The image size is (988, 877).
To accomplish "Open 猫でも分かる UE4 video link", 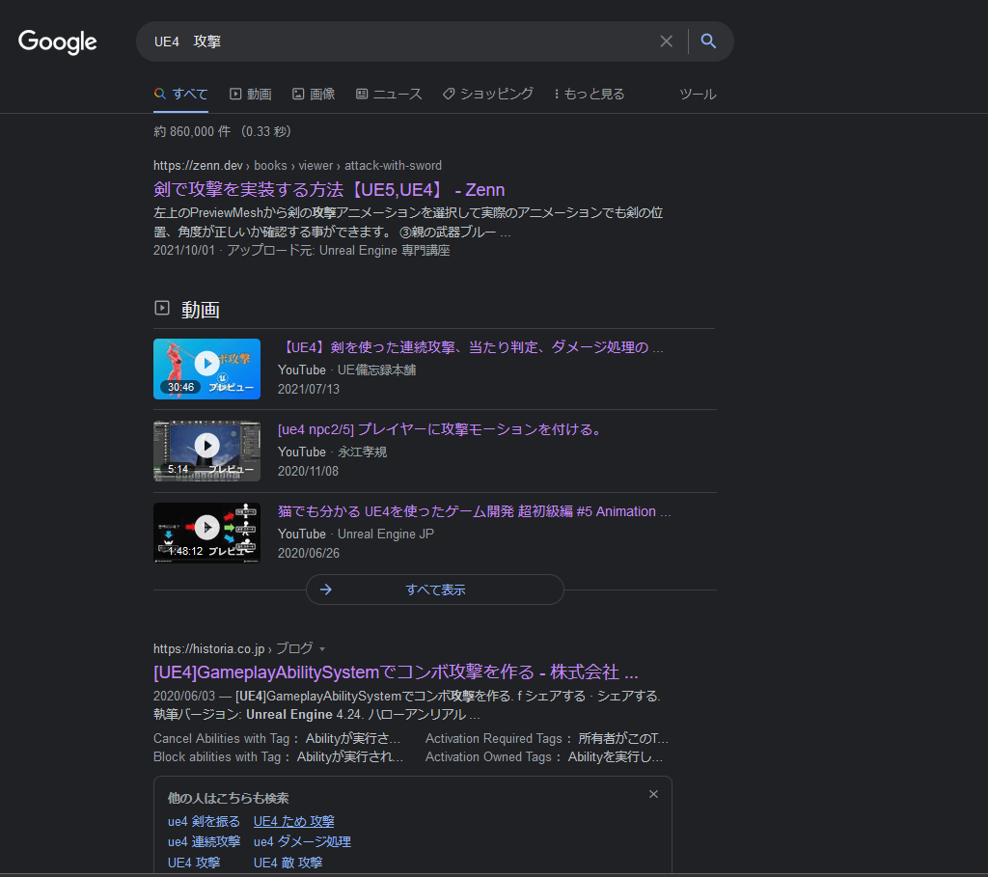I will coord(475,511).
